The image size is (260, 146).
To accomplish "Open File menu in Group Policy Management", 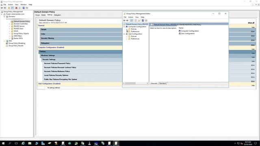I will (x=5, y=4).
